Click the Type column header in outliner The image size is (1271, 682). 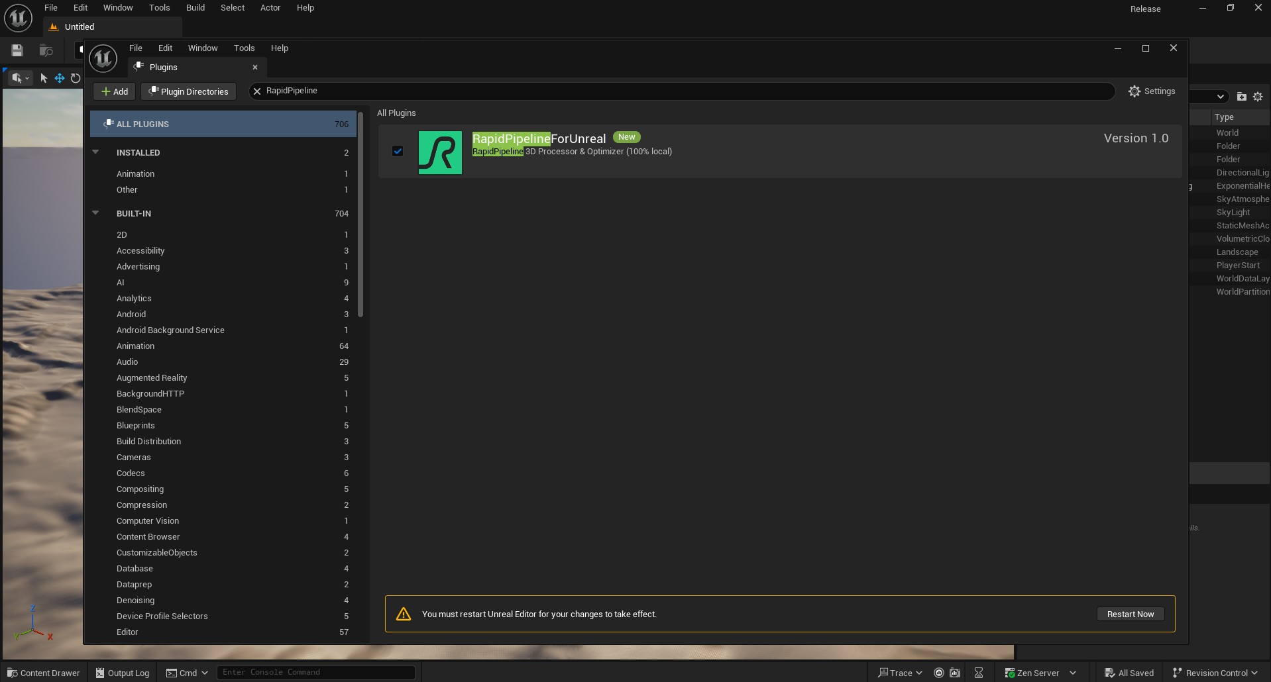tap(1241, 117)
